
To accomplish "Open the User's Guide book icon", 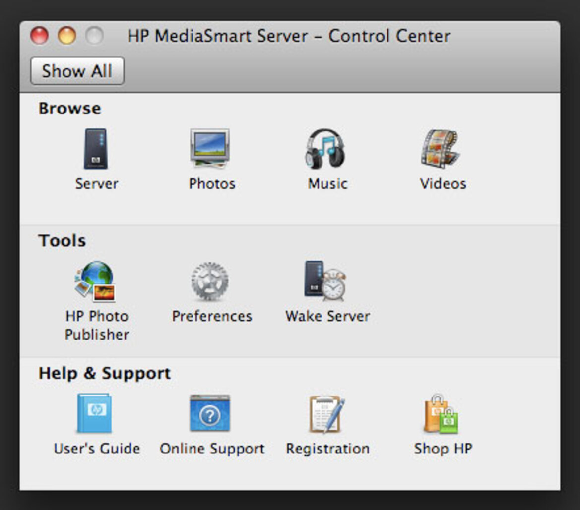I will 94,413.
